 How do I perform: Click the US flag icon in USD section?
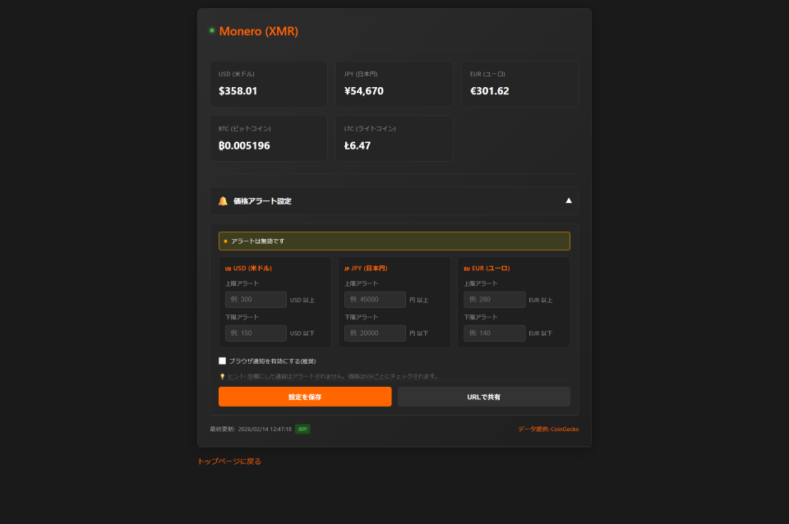(x=227, y=268)
